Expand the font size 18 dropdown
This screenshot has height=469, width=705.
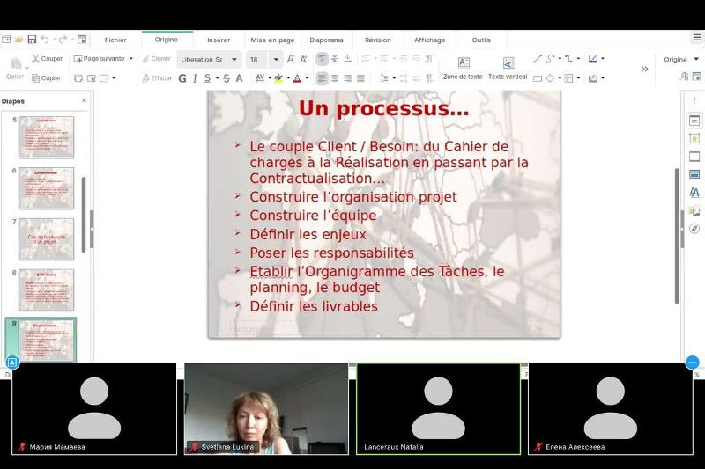276,59
